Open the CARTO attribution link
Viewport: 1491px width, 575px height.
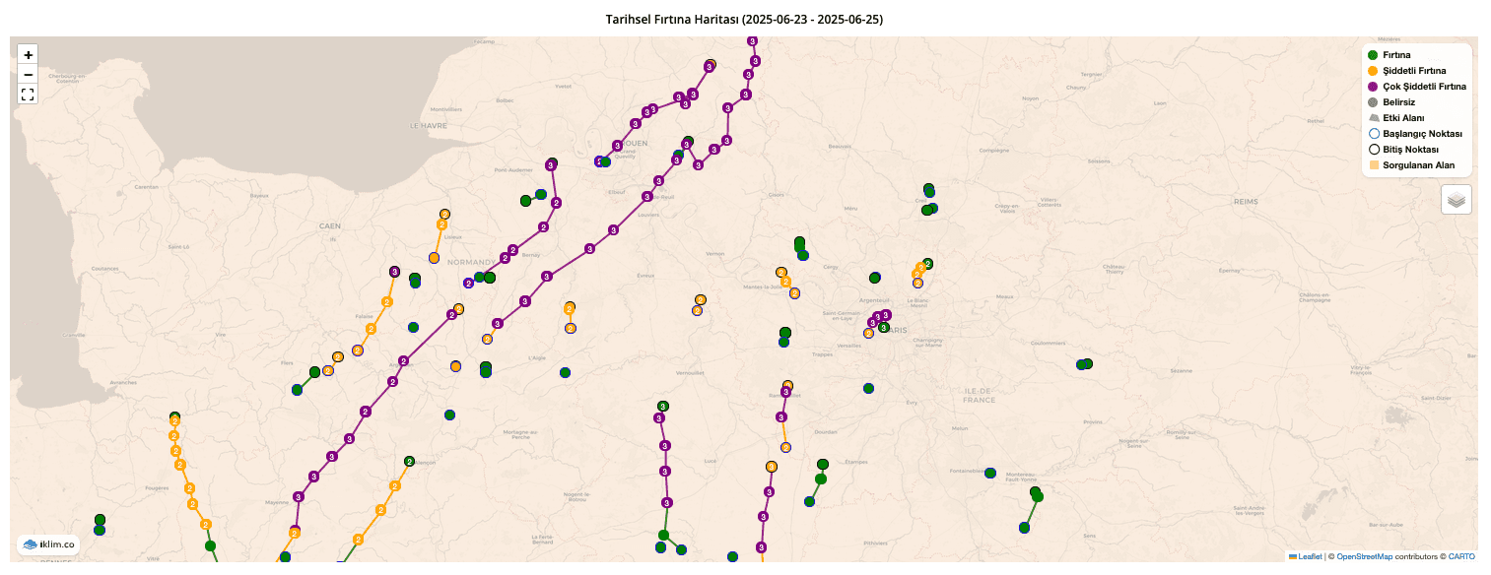pyautogui.click(x=1460, y=557)
